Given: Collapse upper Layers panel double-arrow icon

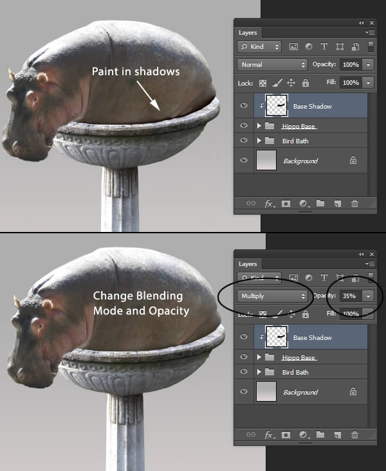Looking at the screenshot, I should coord(361,23).
